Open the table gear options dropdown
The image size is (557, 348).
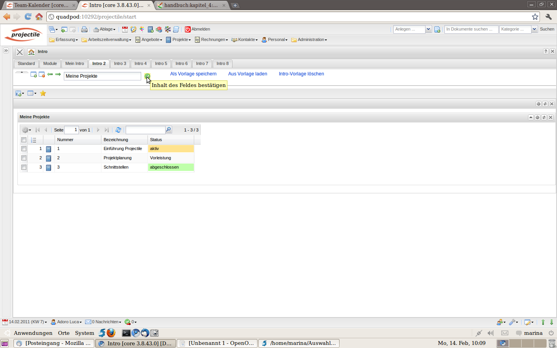pyautogui.click(x=26, y=130)
